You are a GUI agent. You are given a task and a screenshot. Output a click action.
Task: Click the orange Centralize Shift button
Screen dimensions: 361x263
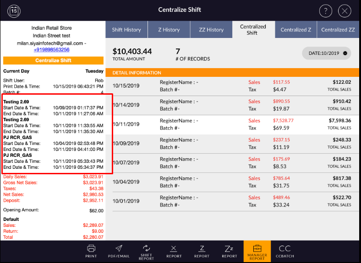coord(53,60)
